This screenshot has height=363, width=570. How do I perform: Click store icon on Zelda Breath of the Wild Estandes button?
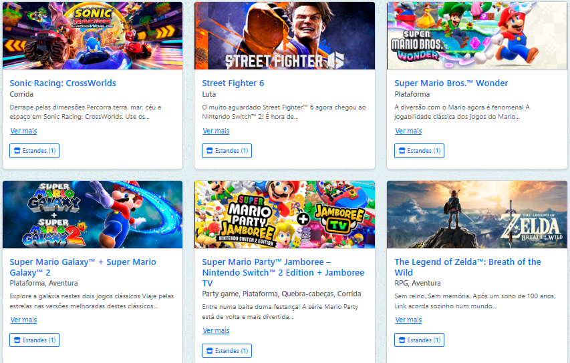click(x=402, y=340)
